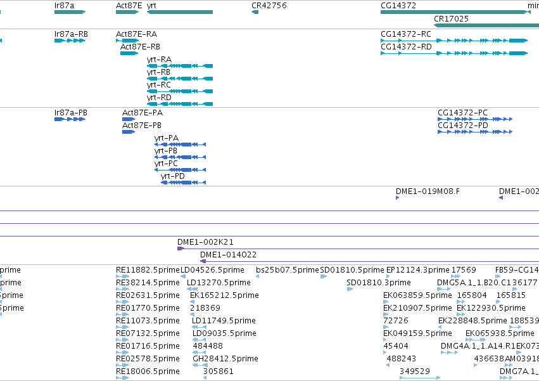
Task: Select the 165804 EST label
Action: [472, 295]
